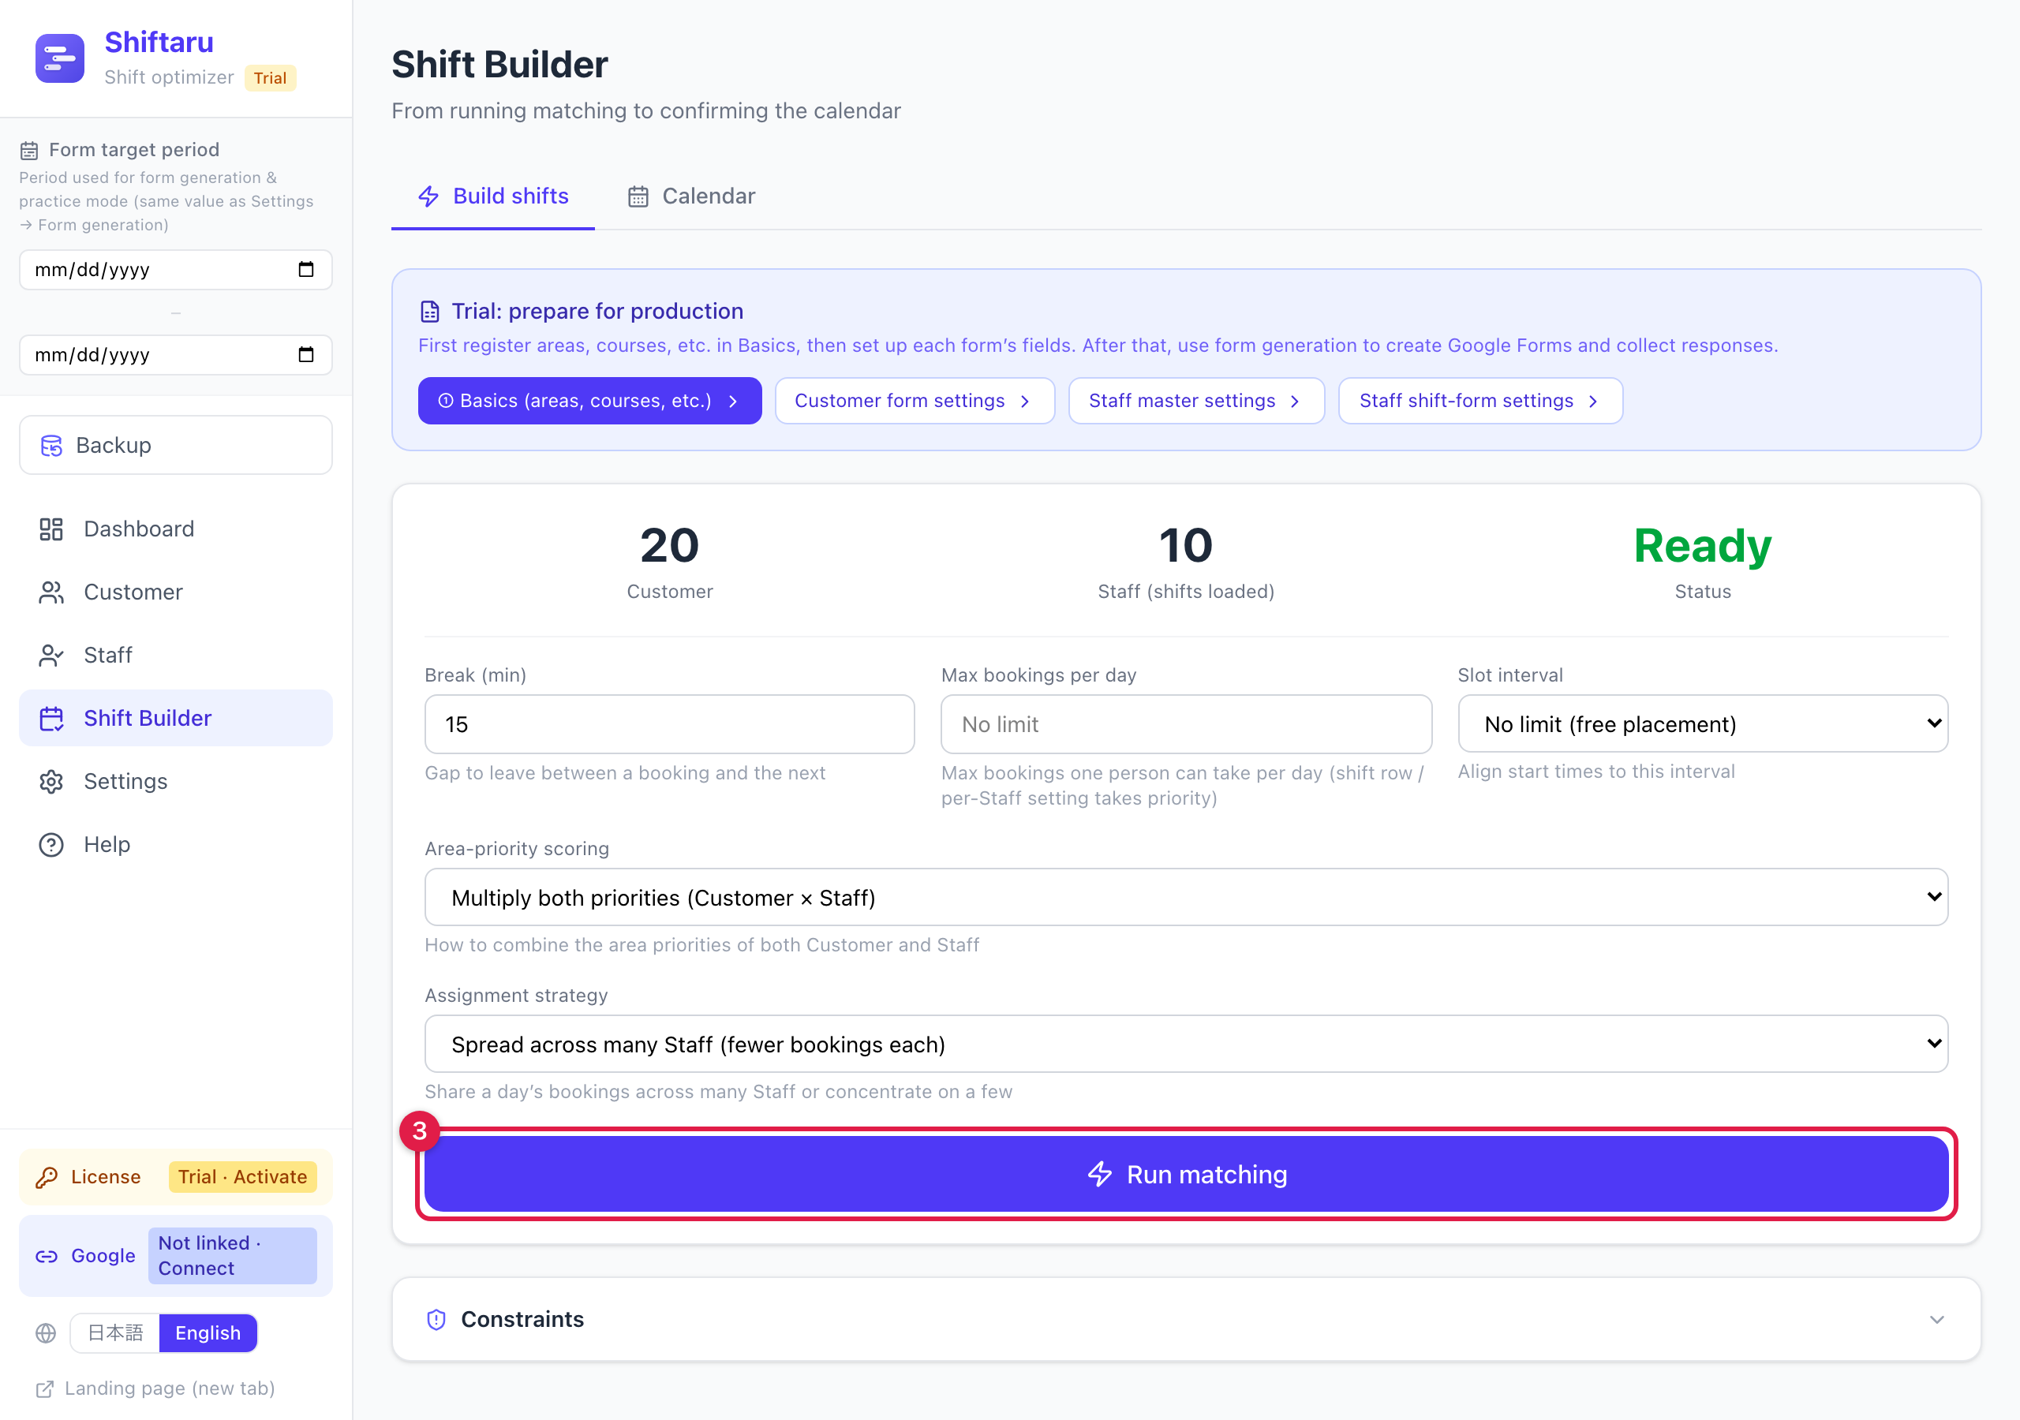Open Dashboard in the sidebar
Screen dimensions: 2020x1420
tap(176, 529)
